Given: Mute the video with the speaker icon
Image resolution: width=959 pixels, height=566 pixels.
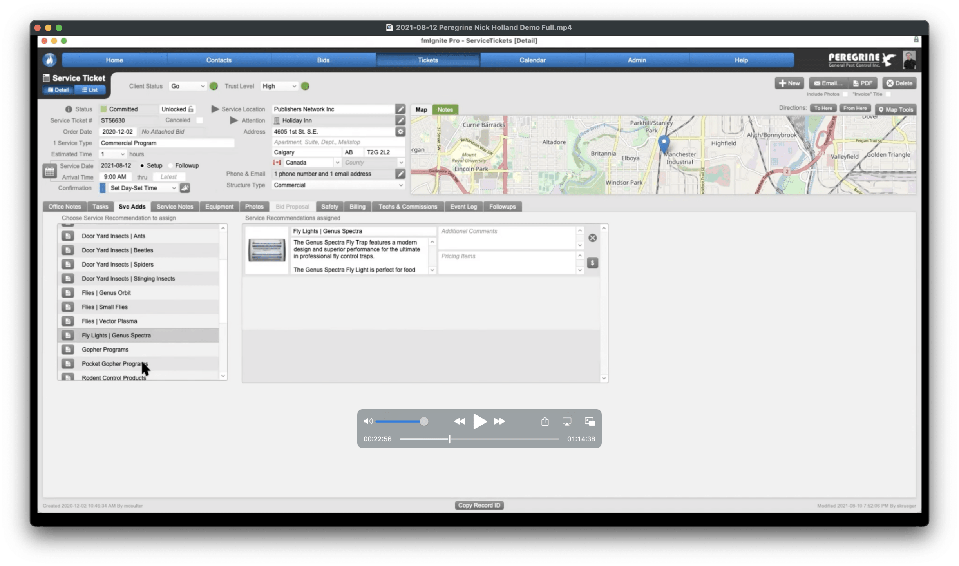Looking at the screenshot, I should pos(368,421).
